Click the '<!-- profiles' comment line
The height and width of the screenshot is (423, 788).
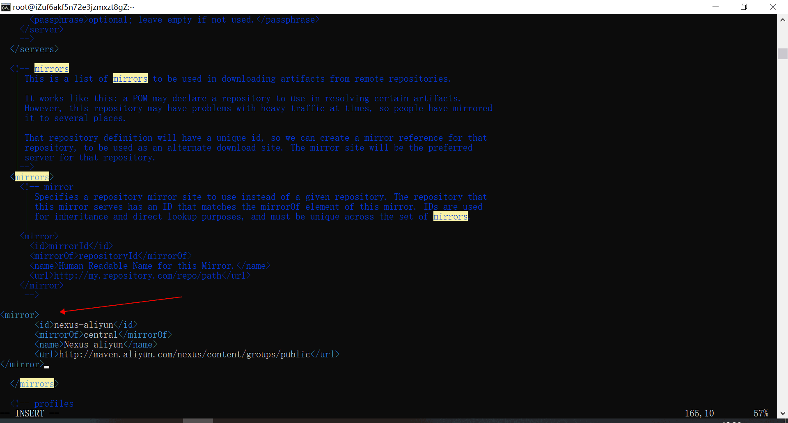(x=42, y=404)
